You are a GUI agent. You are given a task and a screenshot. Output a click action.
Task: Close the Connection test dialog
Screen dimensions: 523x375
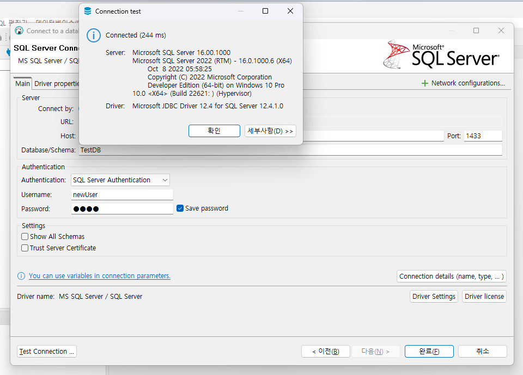pos(290,11)
